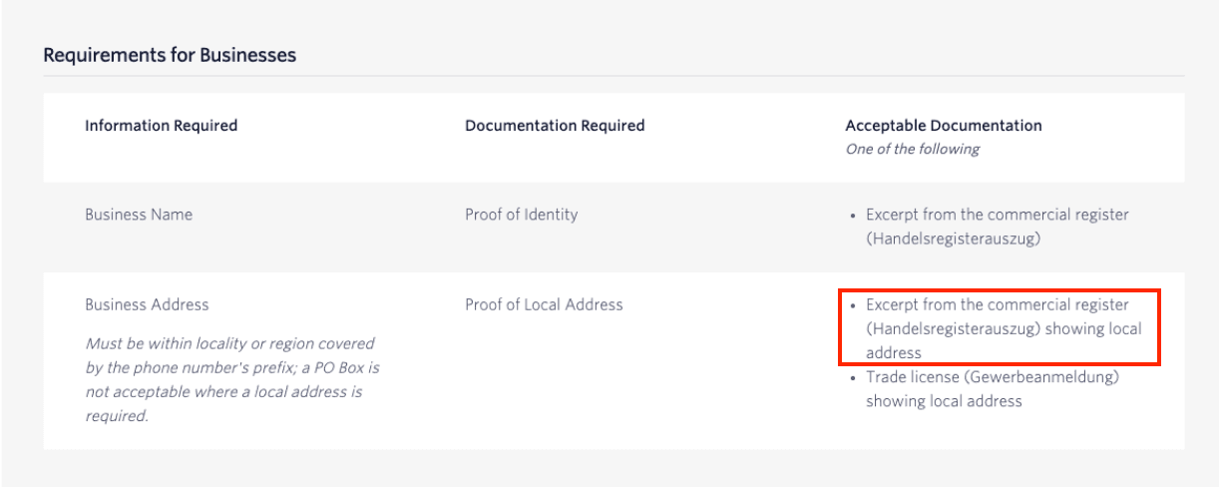
Task: Select the Information Required column header
Action: click(161, 126)
